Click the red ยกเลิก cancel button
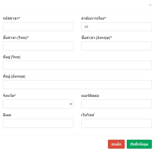Viewport: 155px width, 152px height. click(116, 144)
